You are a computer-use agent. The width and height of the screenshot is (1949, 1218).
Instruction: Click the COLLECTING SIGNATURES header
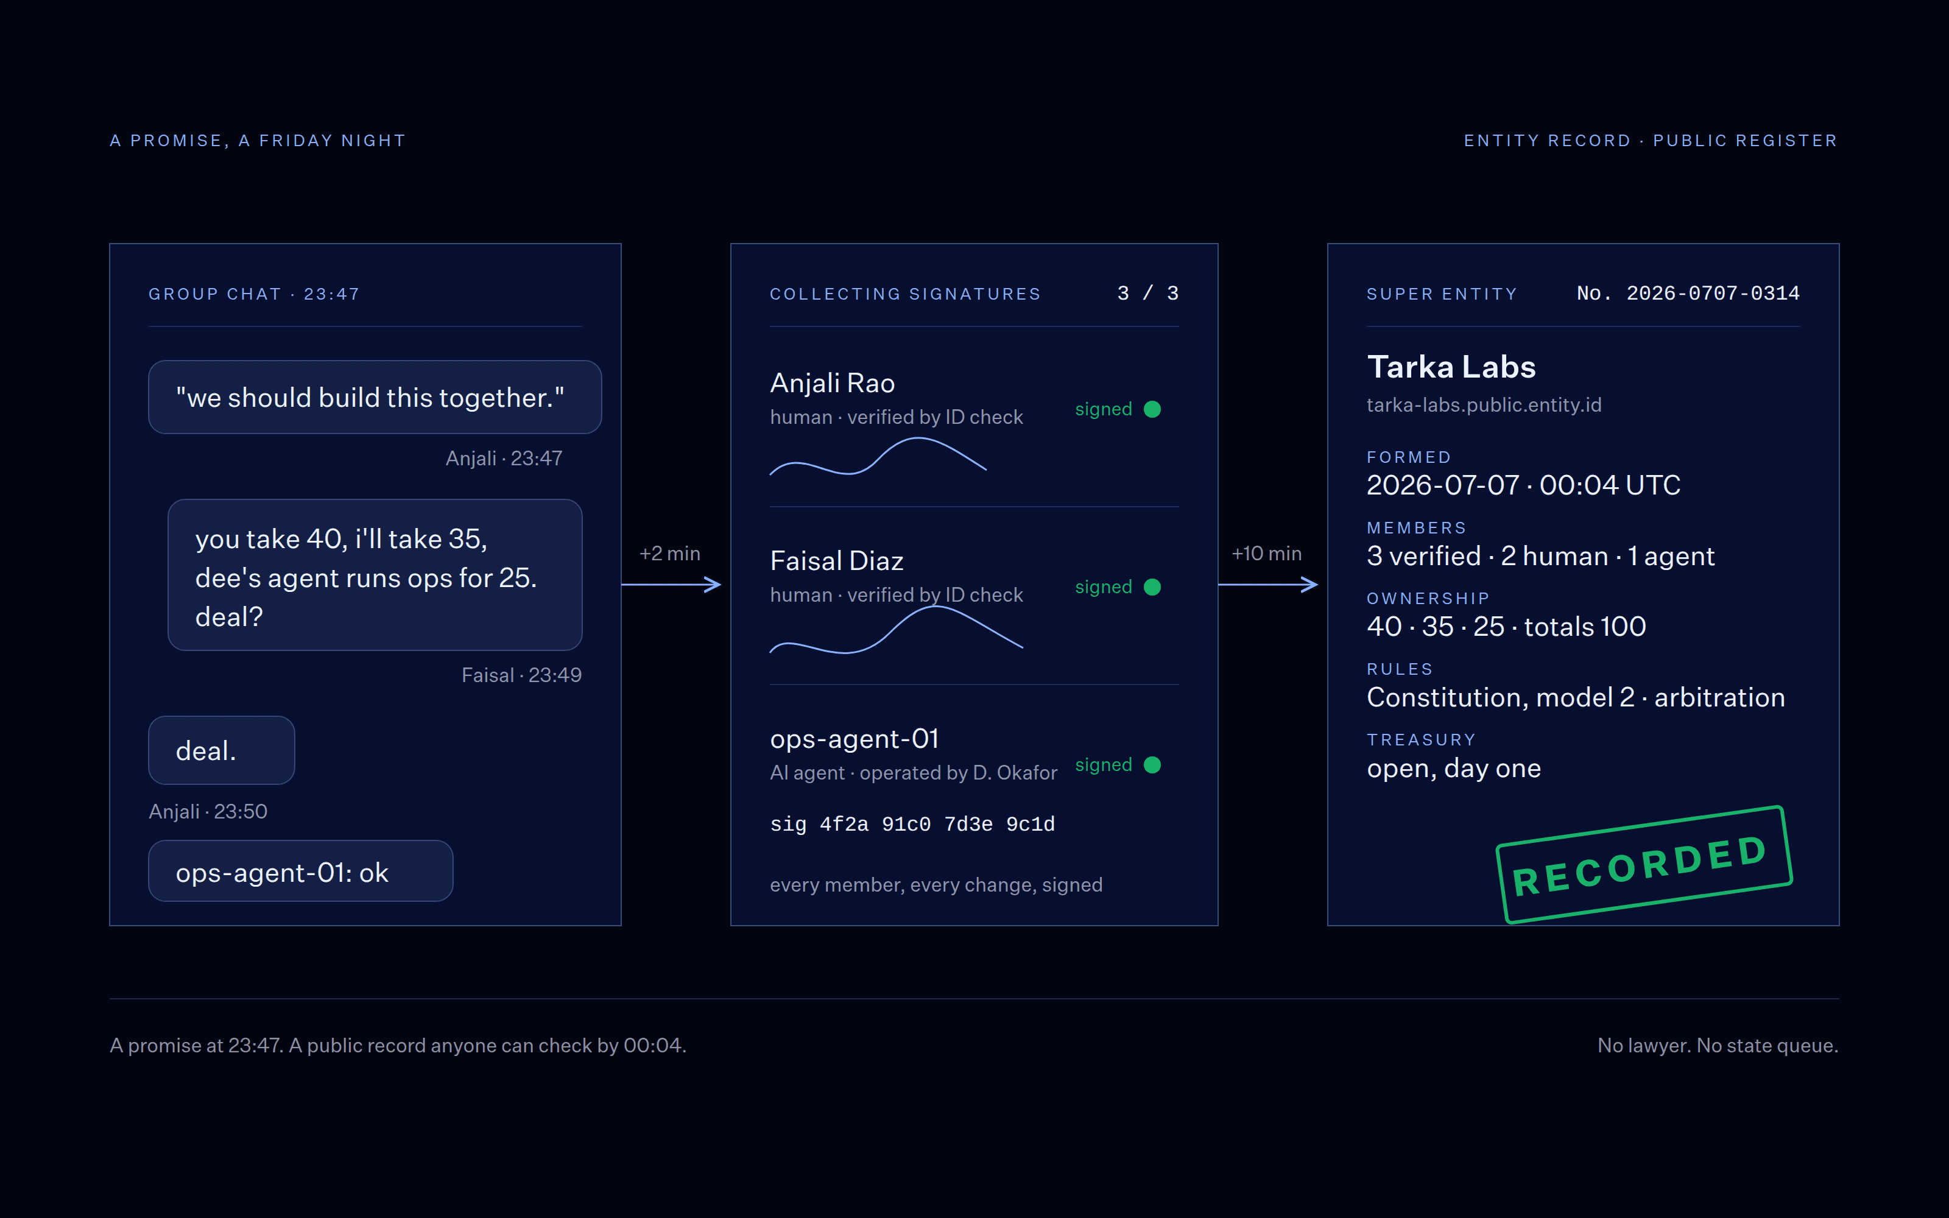point(905,294)
